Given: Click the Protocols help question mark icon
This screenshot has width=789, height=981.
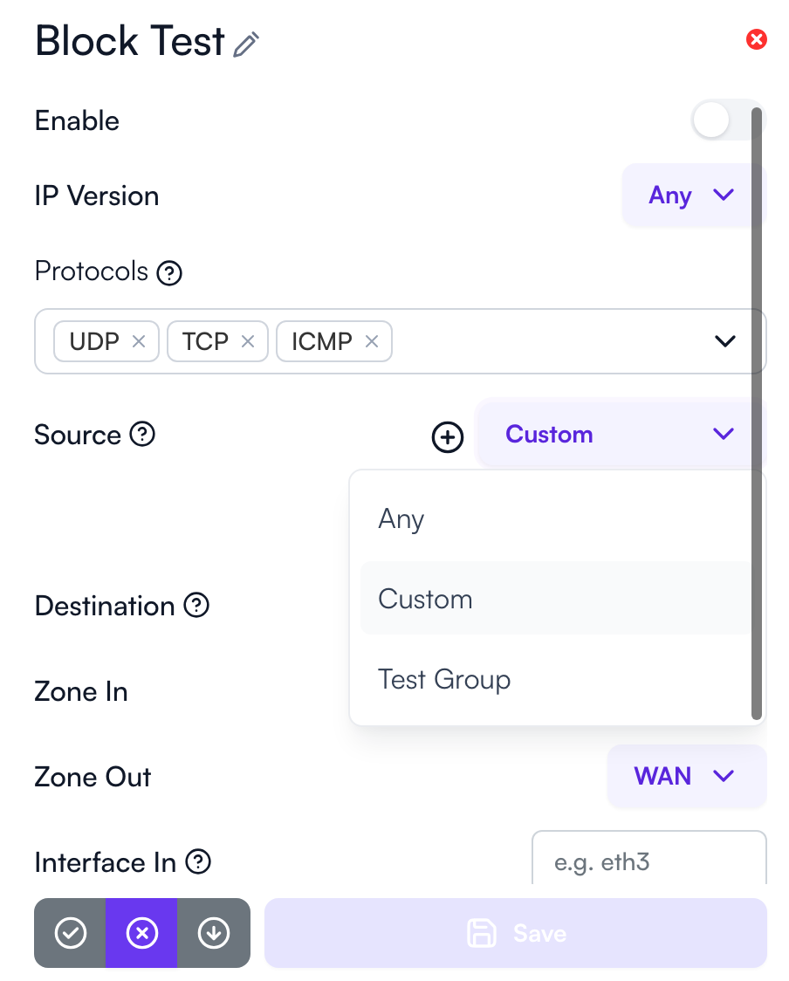Looking at the screenshot, I should point(168,273).
